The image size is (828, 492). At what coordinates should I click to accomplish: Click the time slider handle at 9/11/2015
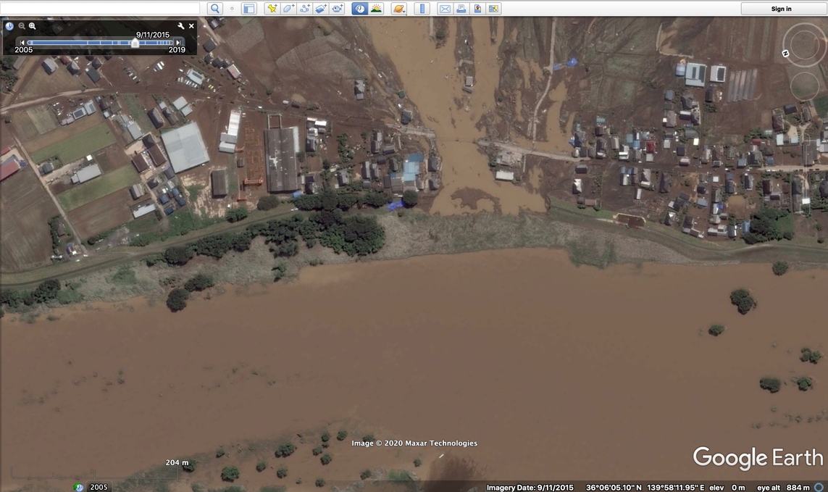click(135, 43)
